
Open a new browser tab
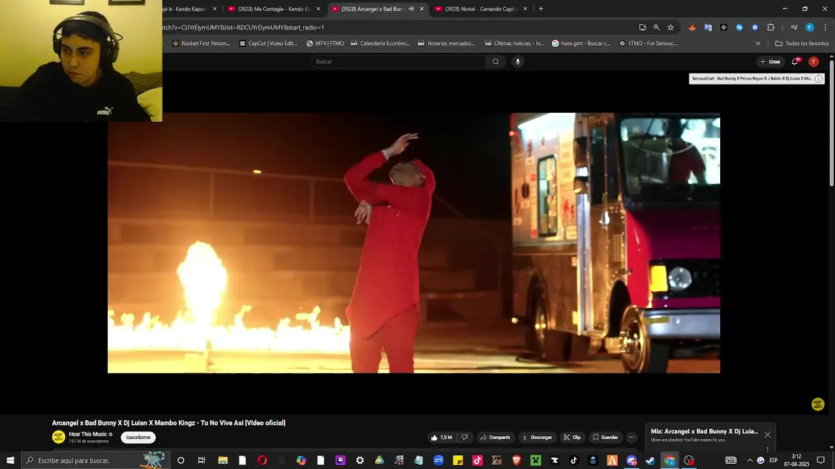coord(541,9)
